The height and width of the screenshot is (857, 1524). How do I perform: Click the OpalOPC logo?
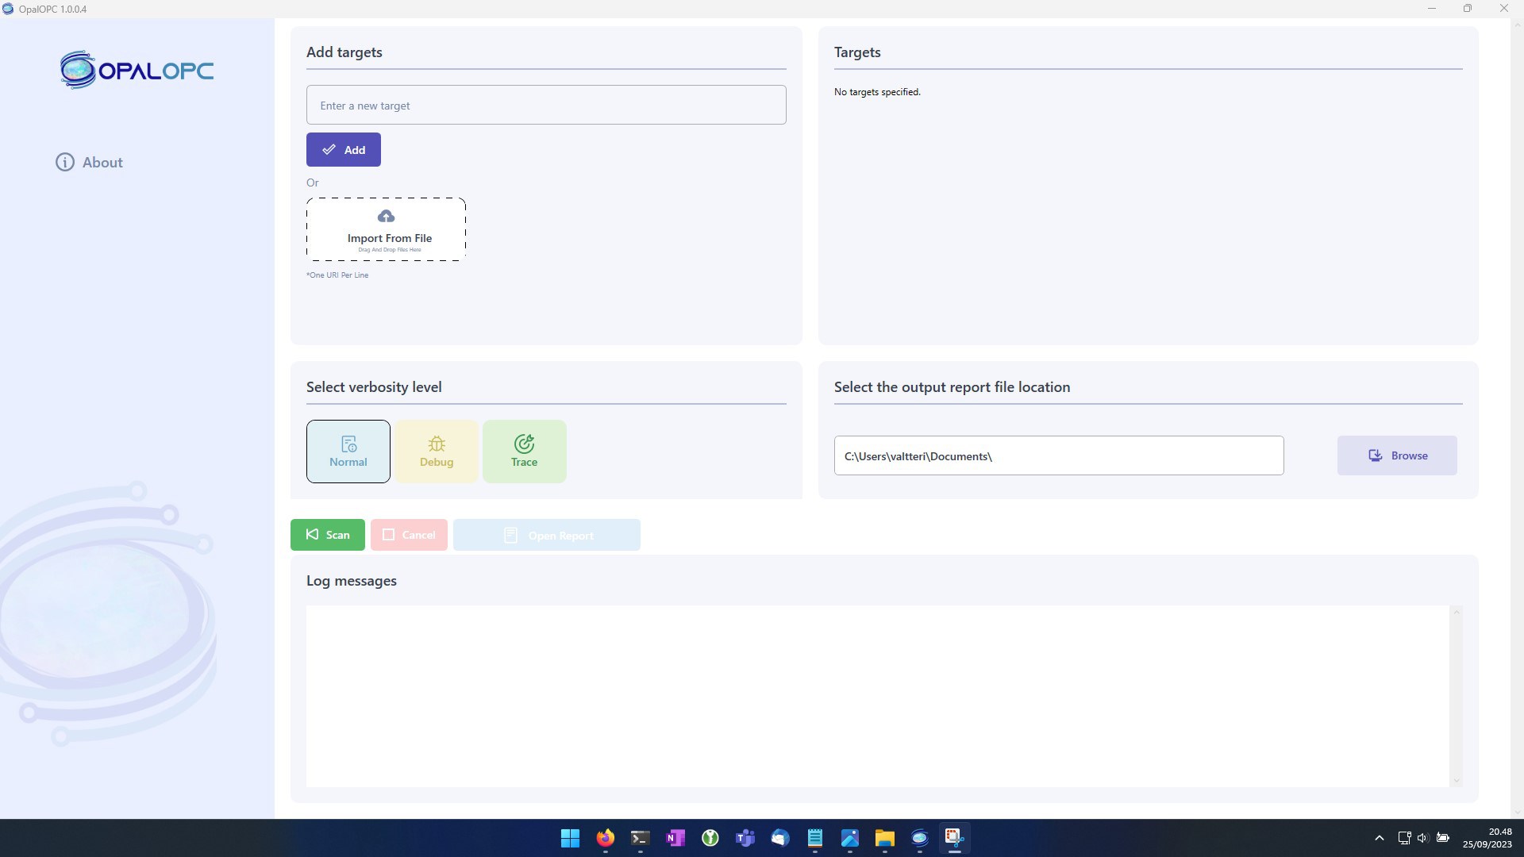pos(137,71)
